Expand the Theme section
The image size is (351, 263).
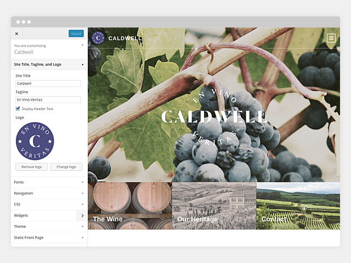point(49,226)
